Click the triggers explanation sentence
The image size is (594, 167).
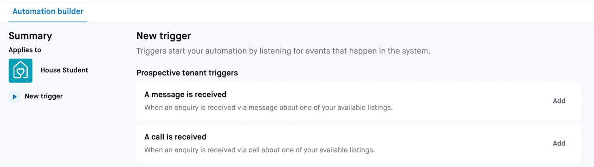click(283, 51)
